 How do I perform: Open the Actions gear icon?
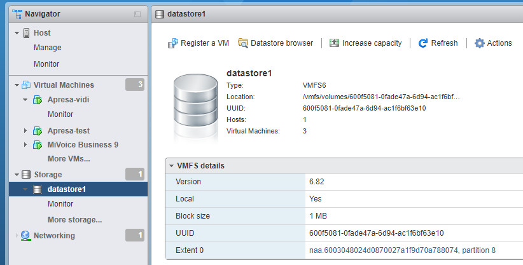point(480,43)
